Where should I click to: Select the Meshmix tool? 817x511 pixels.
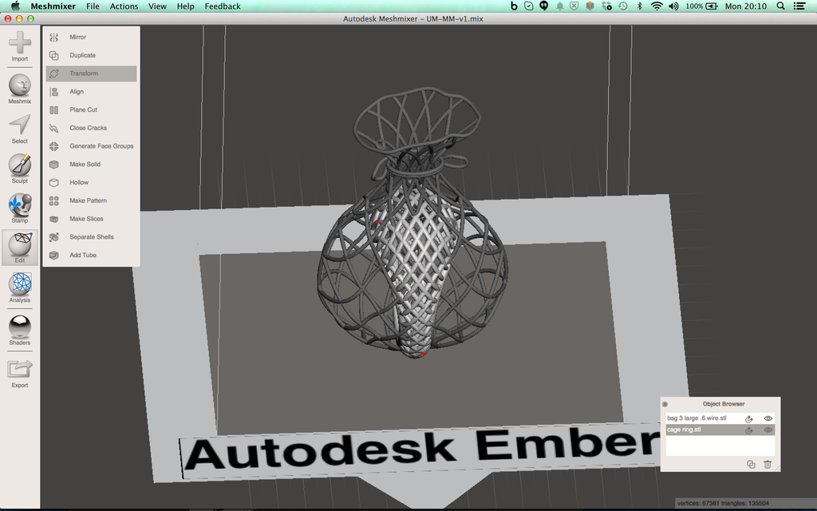pyautogui.click(x=20, y=89)
